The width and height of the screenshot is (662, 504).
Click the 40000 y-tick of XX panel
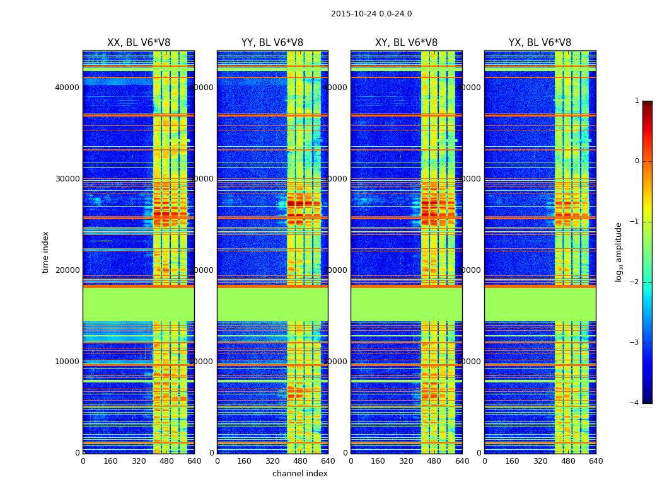[x=67, y=87]
